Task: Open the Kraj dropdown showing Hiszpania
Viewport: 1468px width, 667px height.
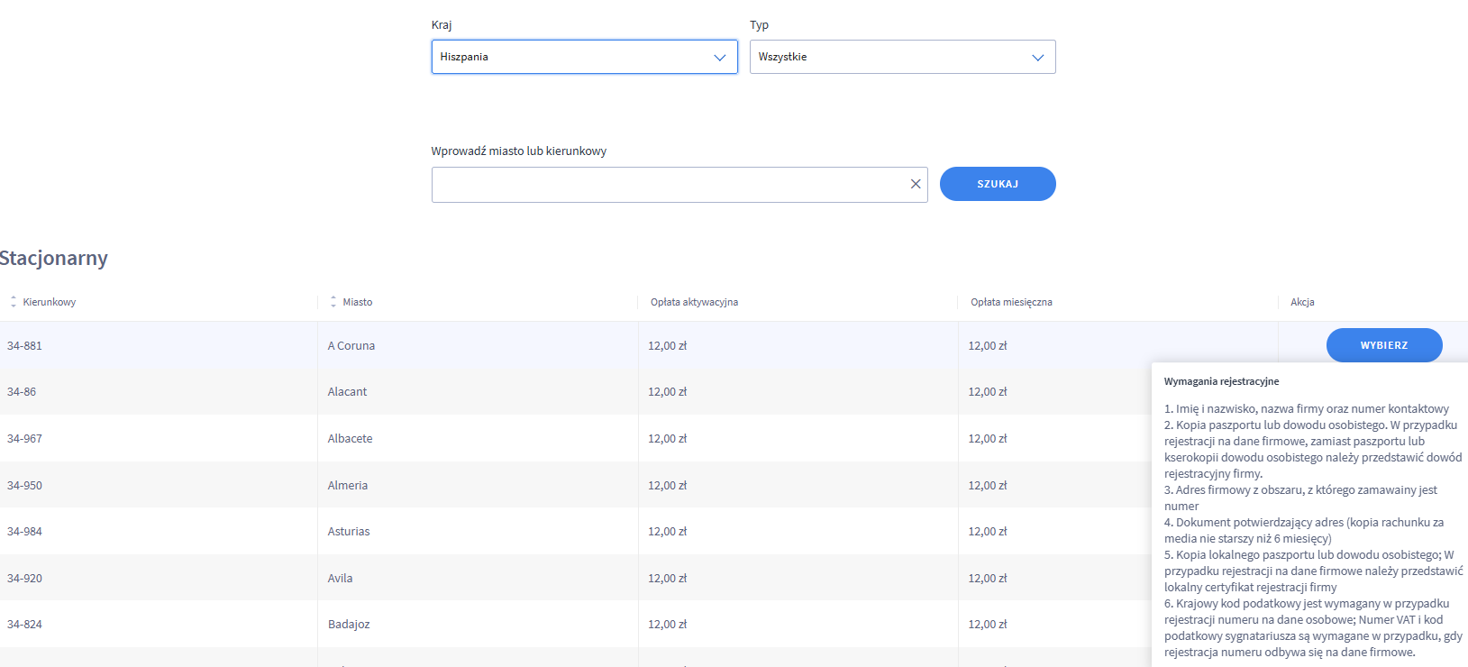Action: pyautogui.click(x=584, y=57)
